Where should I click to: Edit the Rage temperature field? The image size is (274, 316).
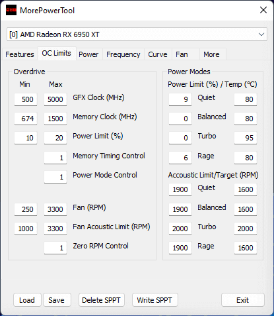[x=246, y=158]
